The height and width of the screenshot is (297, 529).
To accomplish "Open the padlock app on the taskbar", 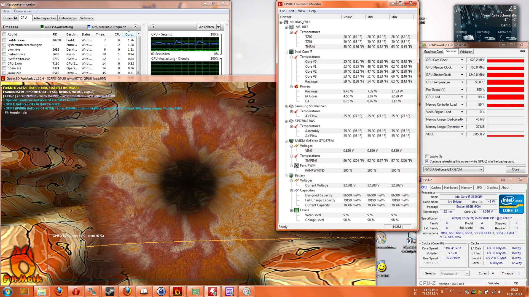I will click(161, 291).
